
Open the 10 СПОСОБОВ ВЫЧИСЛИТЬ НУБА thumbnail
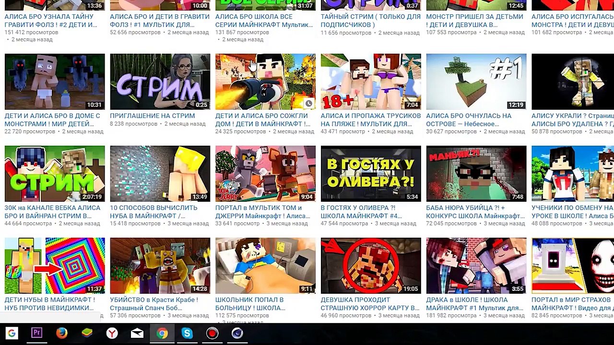(160, 173)
